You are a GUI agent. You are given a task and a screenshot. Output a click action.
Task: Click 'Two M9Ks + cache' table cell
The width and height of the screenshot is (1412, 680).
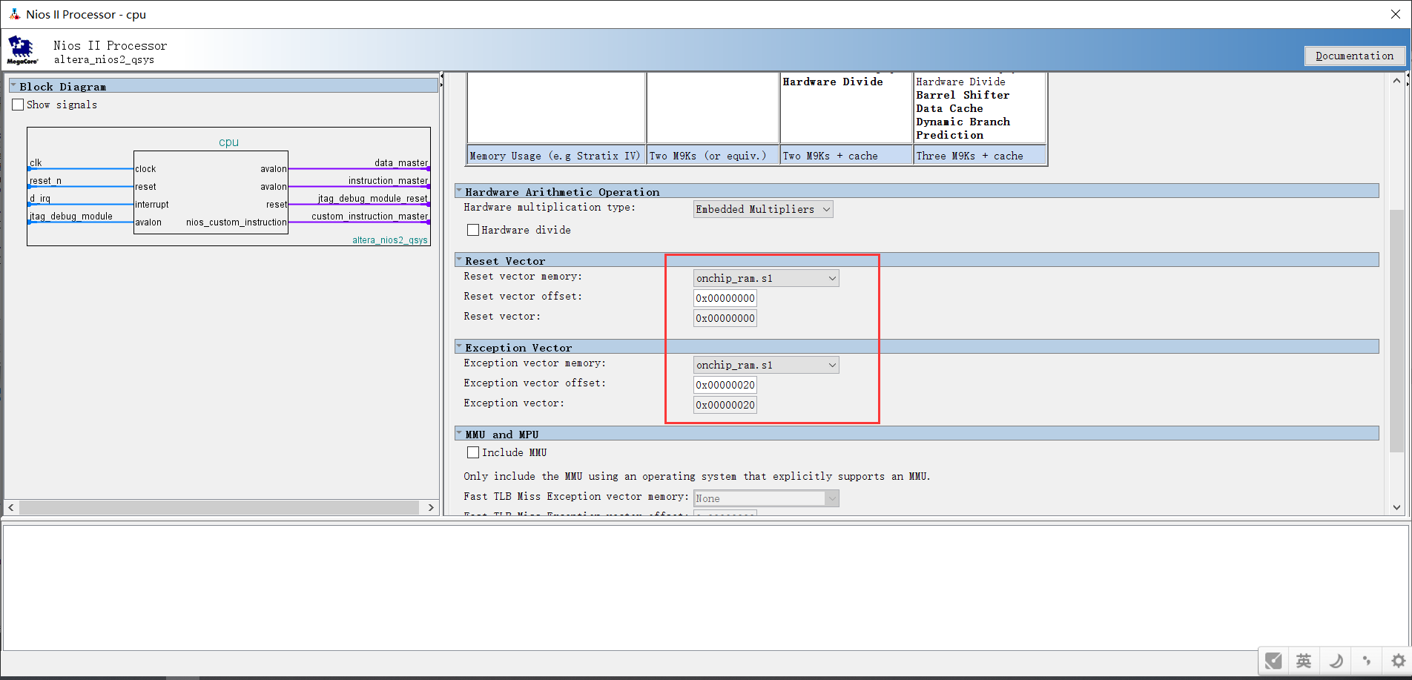[846, 156]
